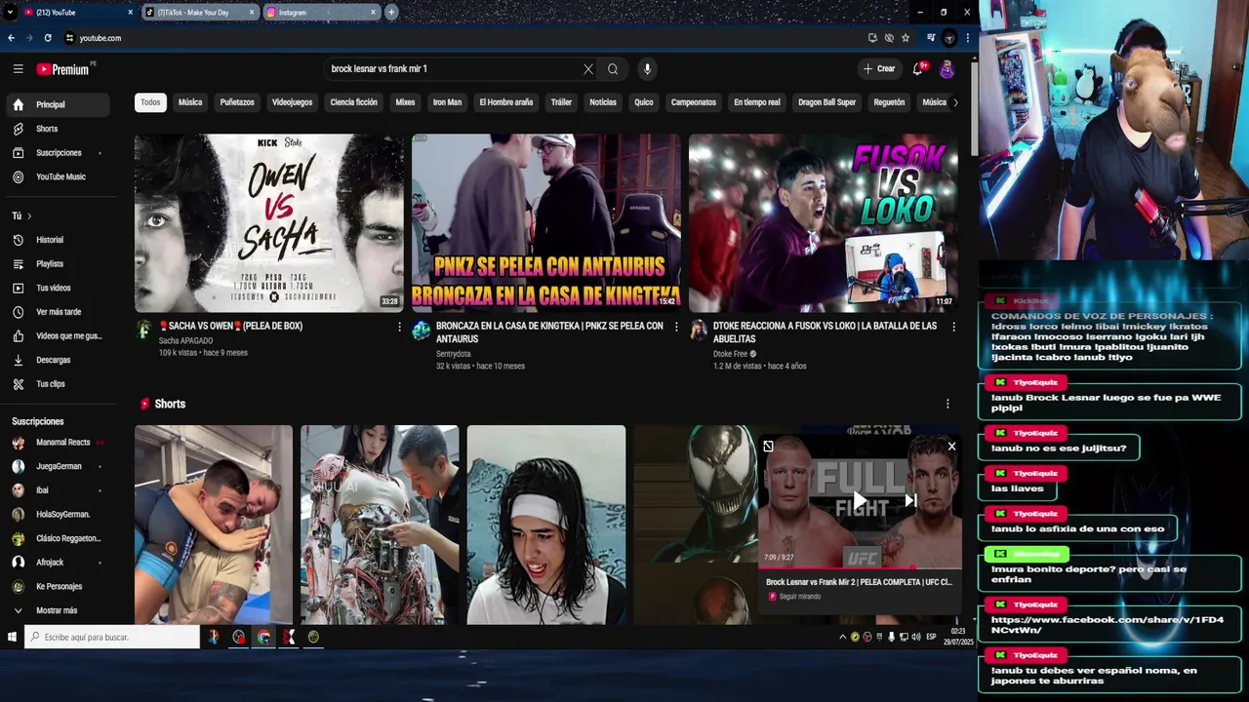Expand the miniplayer to full view
This screenshot has width=1249, height=702.
pos(768,447)
